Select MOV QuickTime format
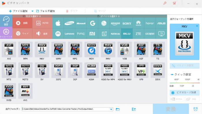Image resolution: width=202 pixels, height=114 pixels. pyautogui.click(x=91, y=49)
